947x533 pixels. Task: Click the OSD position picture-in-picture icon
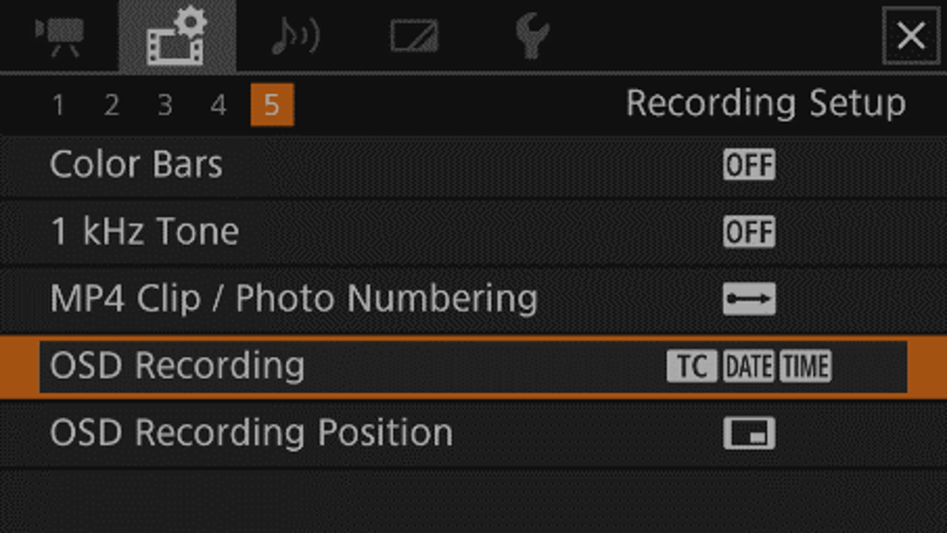tap(749, 433)
